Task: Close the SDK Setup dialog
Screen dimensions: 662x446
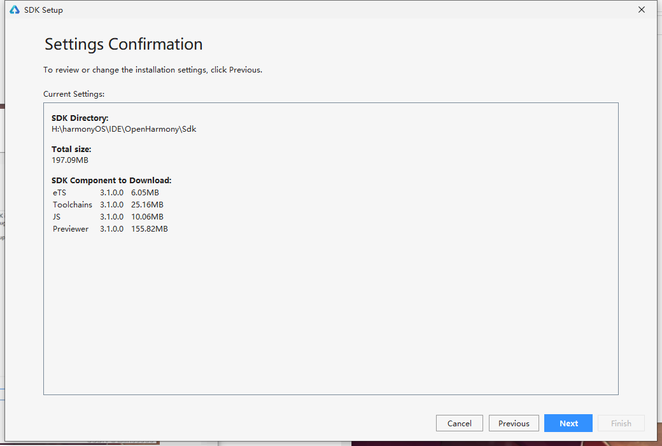Action: point(642,10)
